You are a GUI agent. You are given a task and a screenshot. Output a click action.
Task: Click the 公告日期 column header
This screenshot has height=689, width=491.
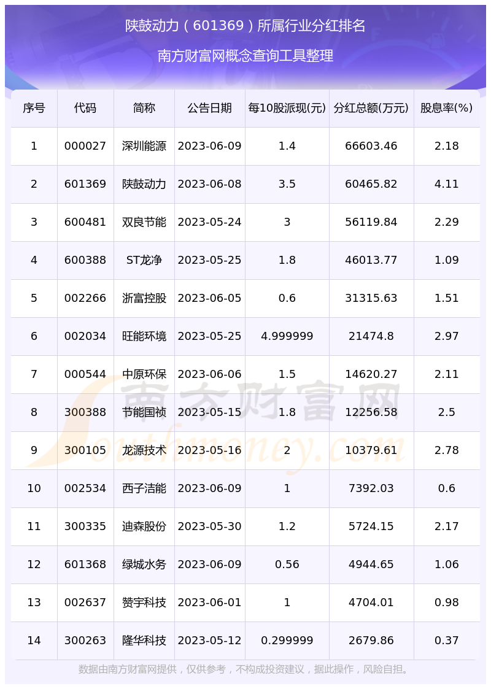click(x=210, y=109)
